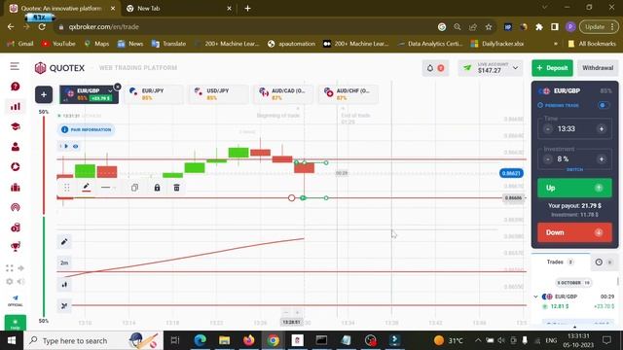This screenshot has height=350, width=623.
Task: Delete the selected drawing with trash icon
Action: click(x=176, y=188)
